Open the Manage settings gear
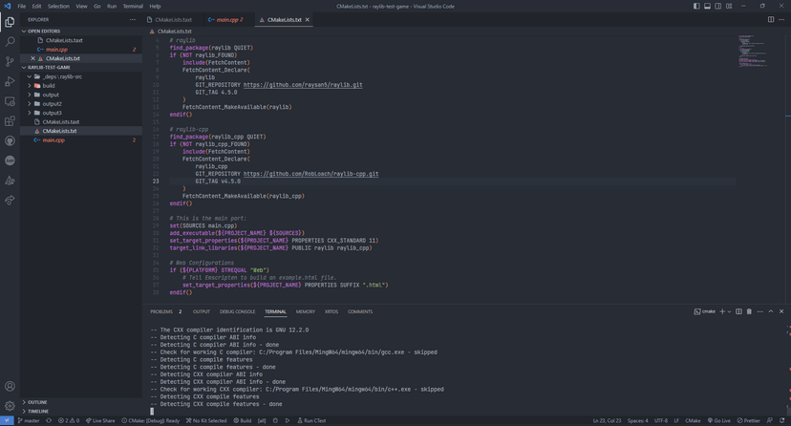This screenshot has width=791, height=426. click(x=10, y=406)
